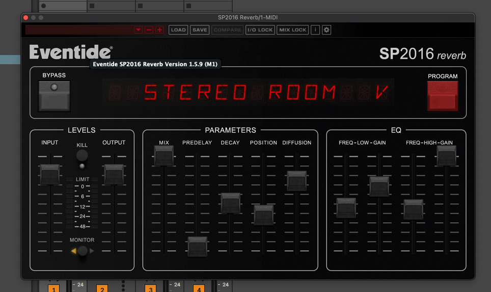Click the PREDELAY slider handle

[197, 246]
